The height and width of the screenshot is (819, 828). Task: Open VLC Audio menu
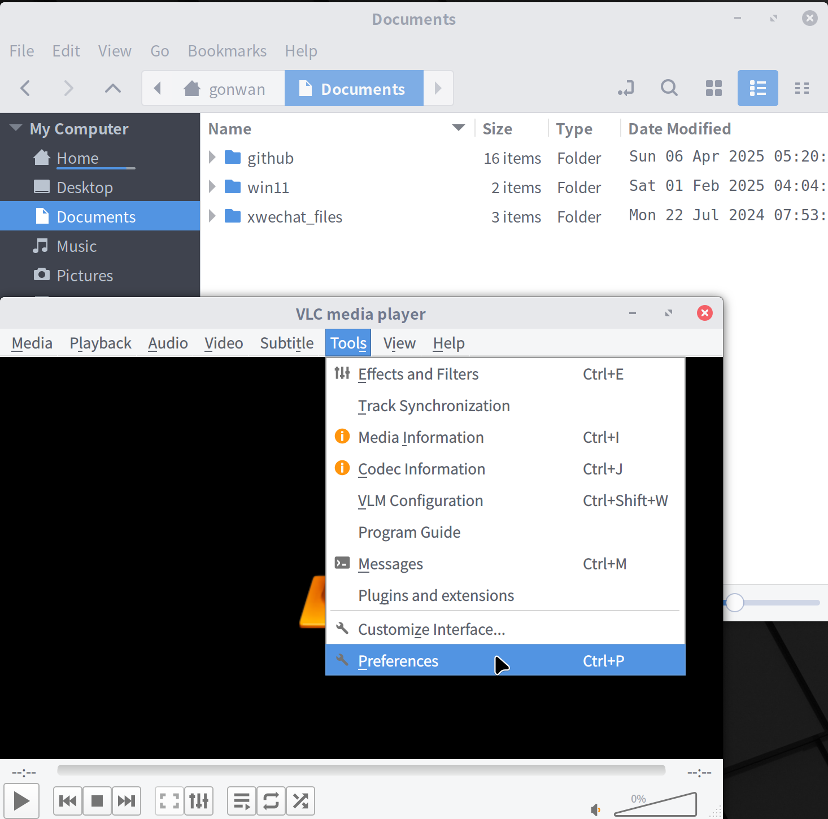(x=168, y=343)
